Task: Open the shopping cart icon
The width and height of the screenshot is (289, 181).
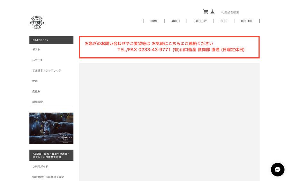Action: pos(206,12)
